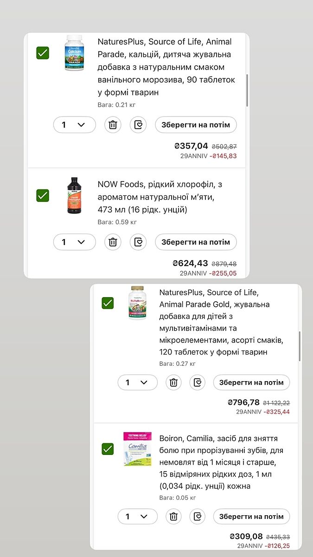Save Animal Parade Gold multivitamin for later
313x557 pixels.
pos(251,382)
